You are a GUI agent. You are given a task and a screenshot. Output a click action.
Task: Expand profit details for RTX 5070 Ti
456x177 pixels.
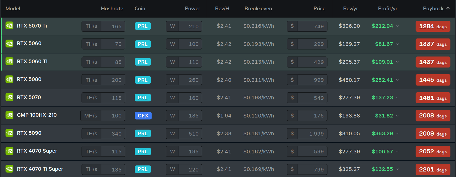(x=397, y=26)
